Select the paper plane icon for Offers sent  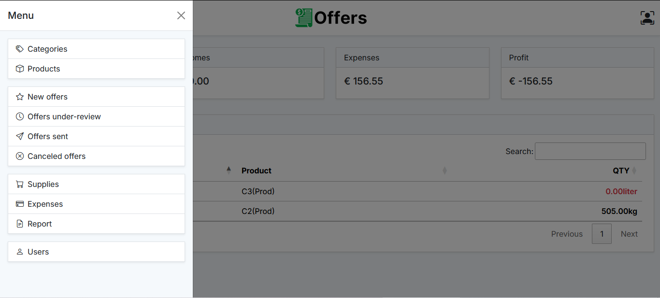pyautogui.click(x=20, y=136)
